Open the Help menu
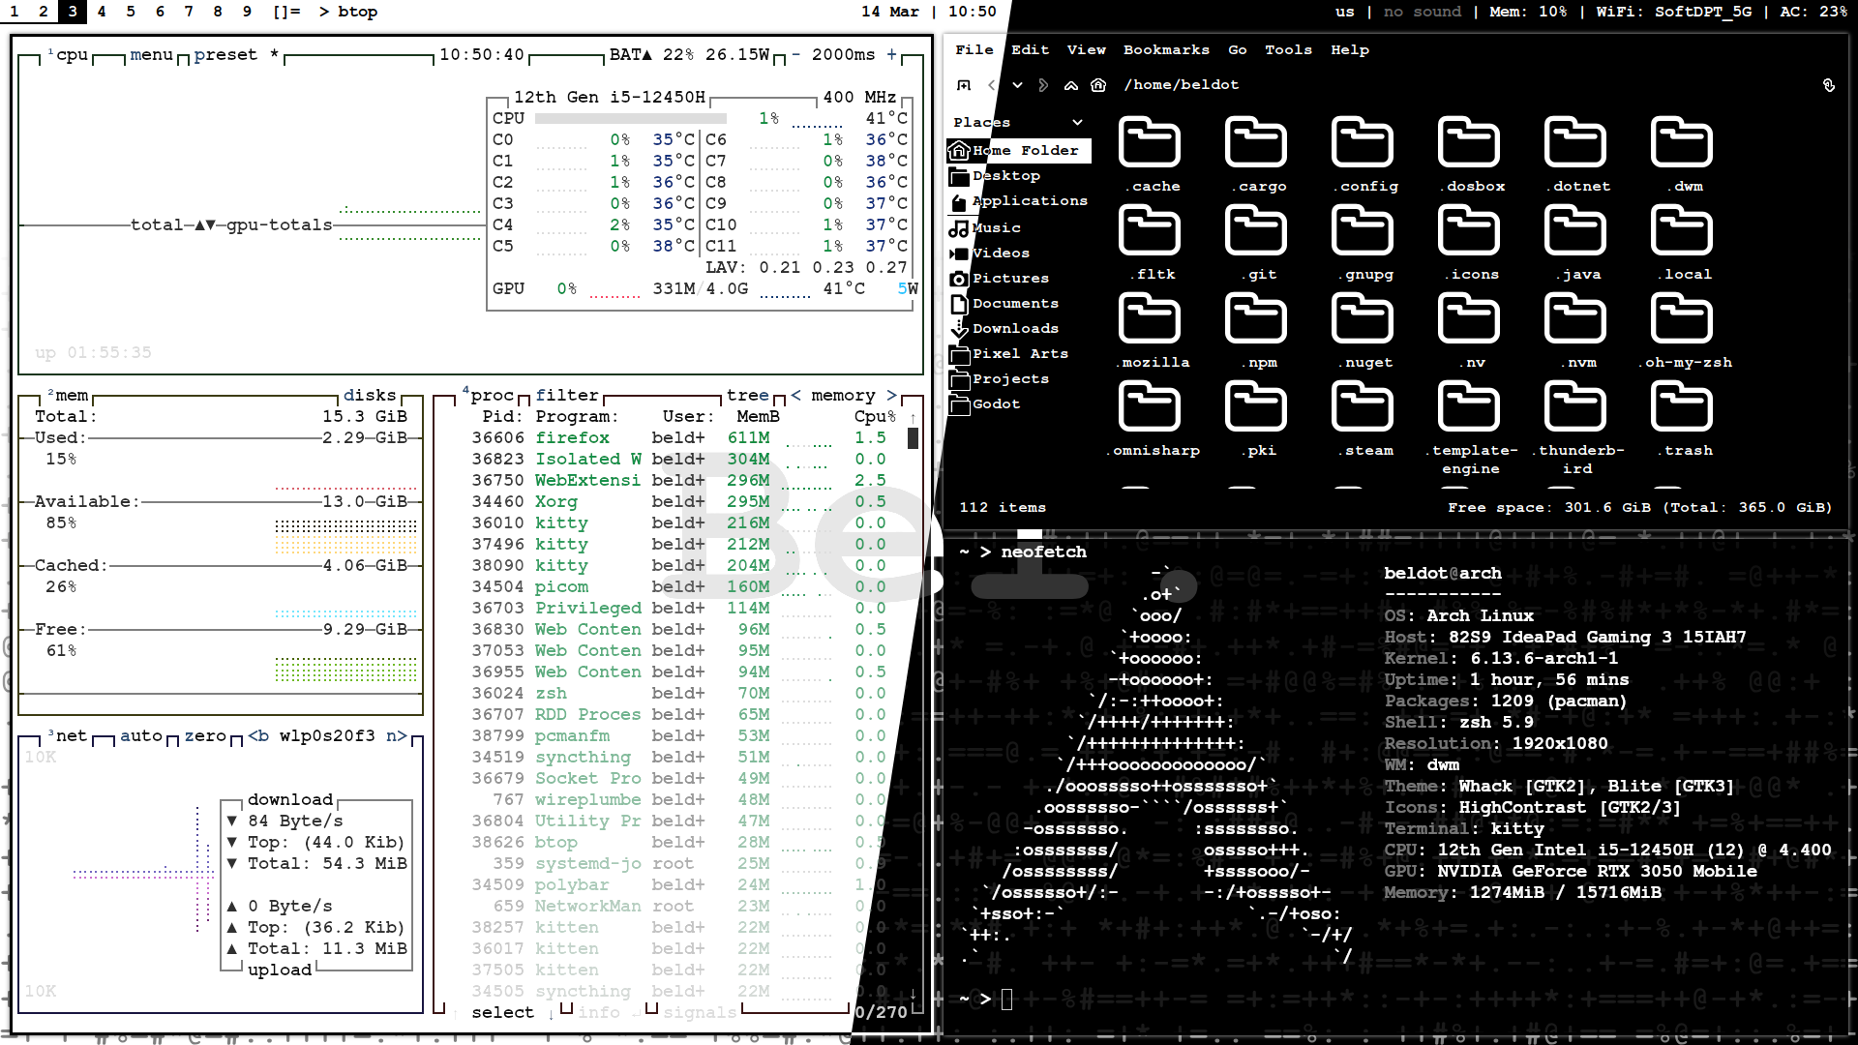Screen dimensions: 1858x1045 point(1350,49)
